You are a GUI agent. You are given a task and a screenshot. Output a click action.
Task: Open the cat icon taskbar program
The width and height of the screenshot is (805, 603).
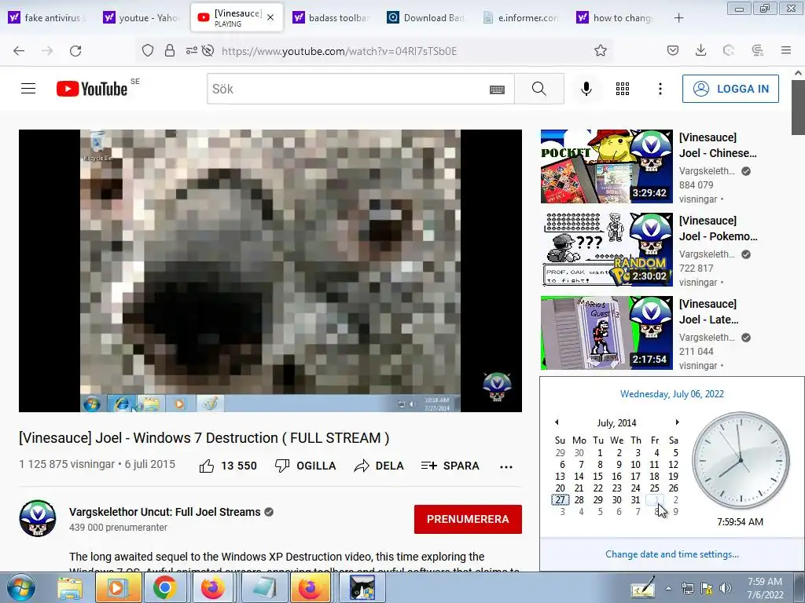[362, 588]
